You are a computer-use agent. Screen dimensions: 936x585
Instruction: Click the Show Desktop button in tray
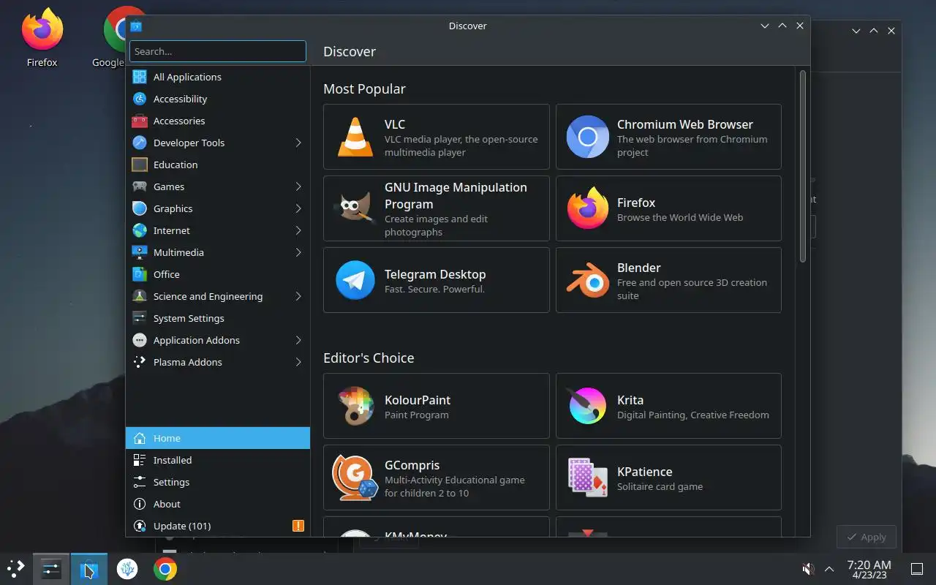917,569
